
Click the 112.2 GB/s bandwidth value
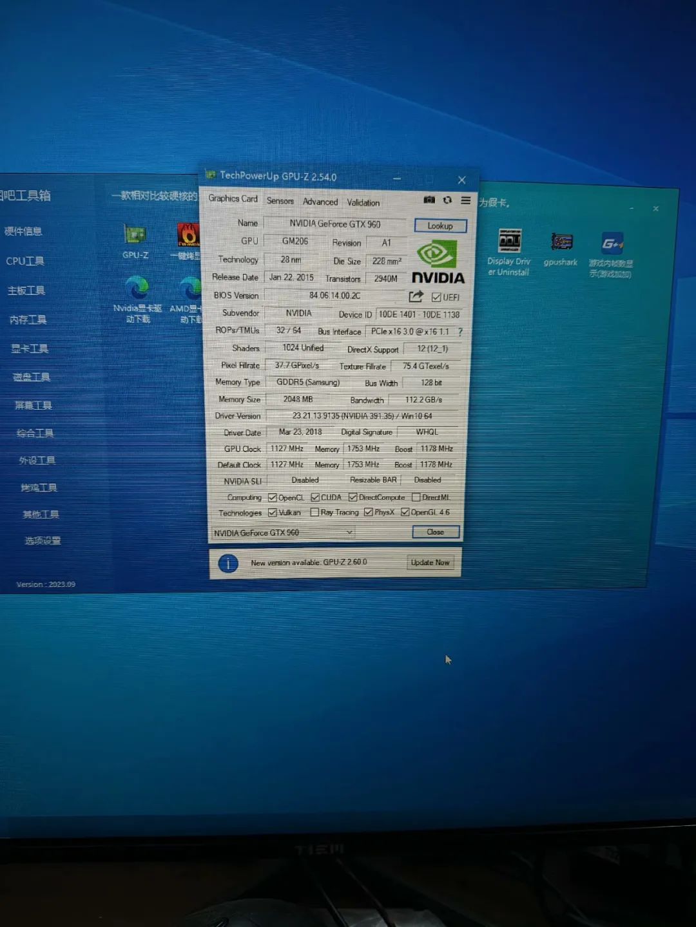[x=423, y=400]
